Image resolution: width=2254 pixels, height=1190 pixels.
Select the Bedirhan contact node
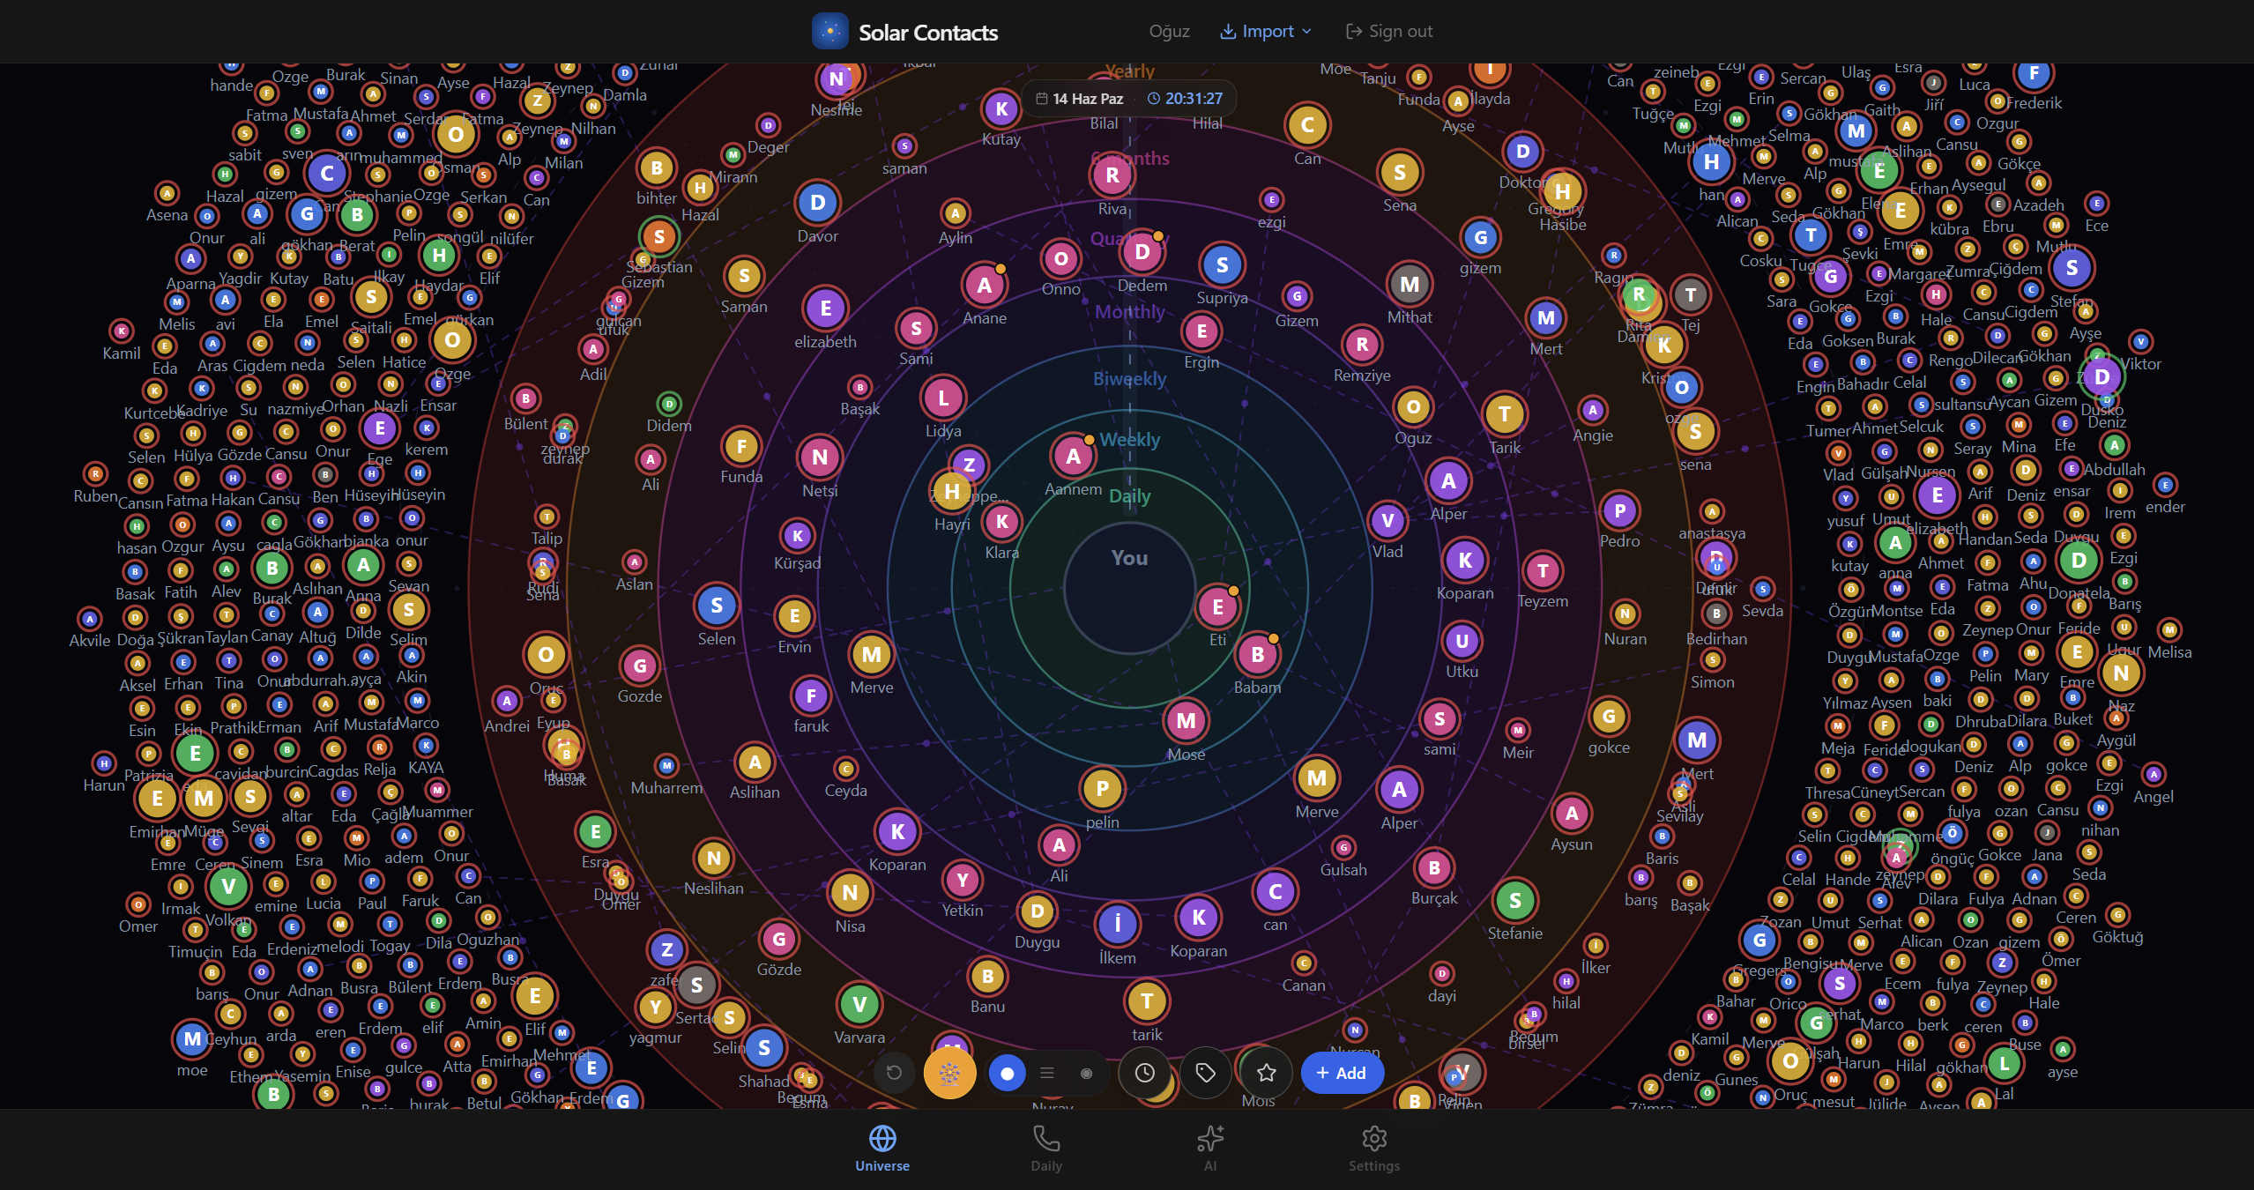pyautogui.click(x=1715, y=614)
